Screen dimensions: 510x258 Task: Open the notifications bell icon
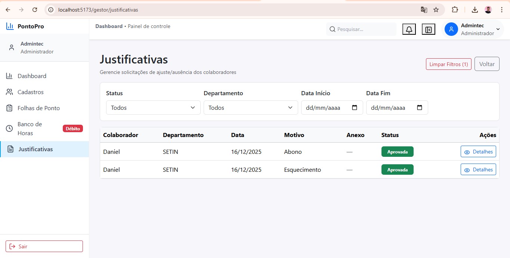click(409, 29)
